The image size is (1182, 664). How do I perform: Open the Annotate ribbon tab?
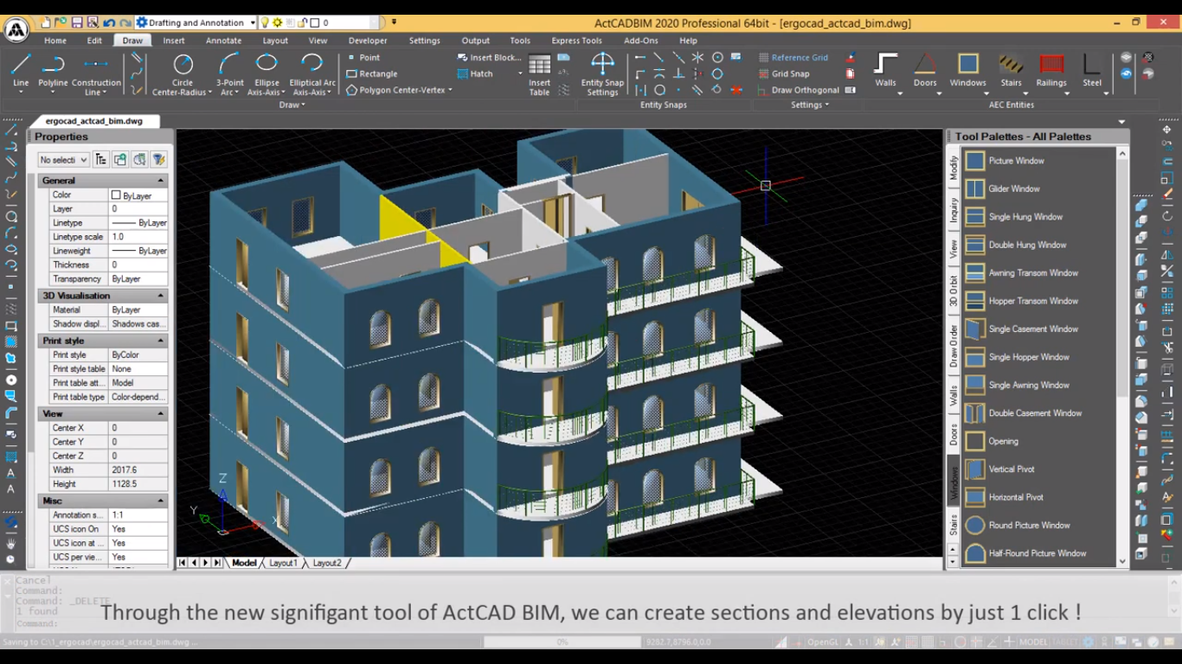click(x=223, y=41)
